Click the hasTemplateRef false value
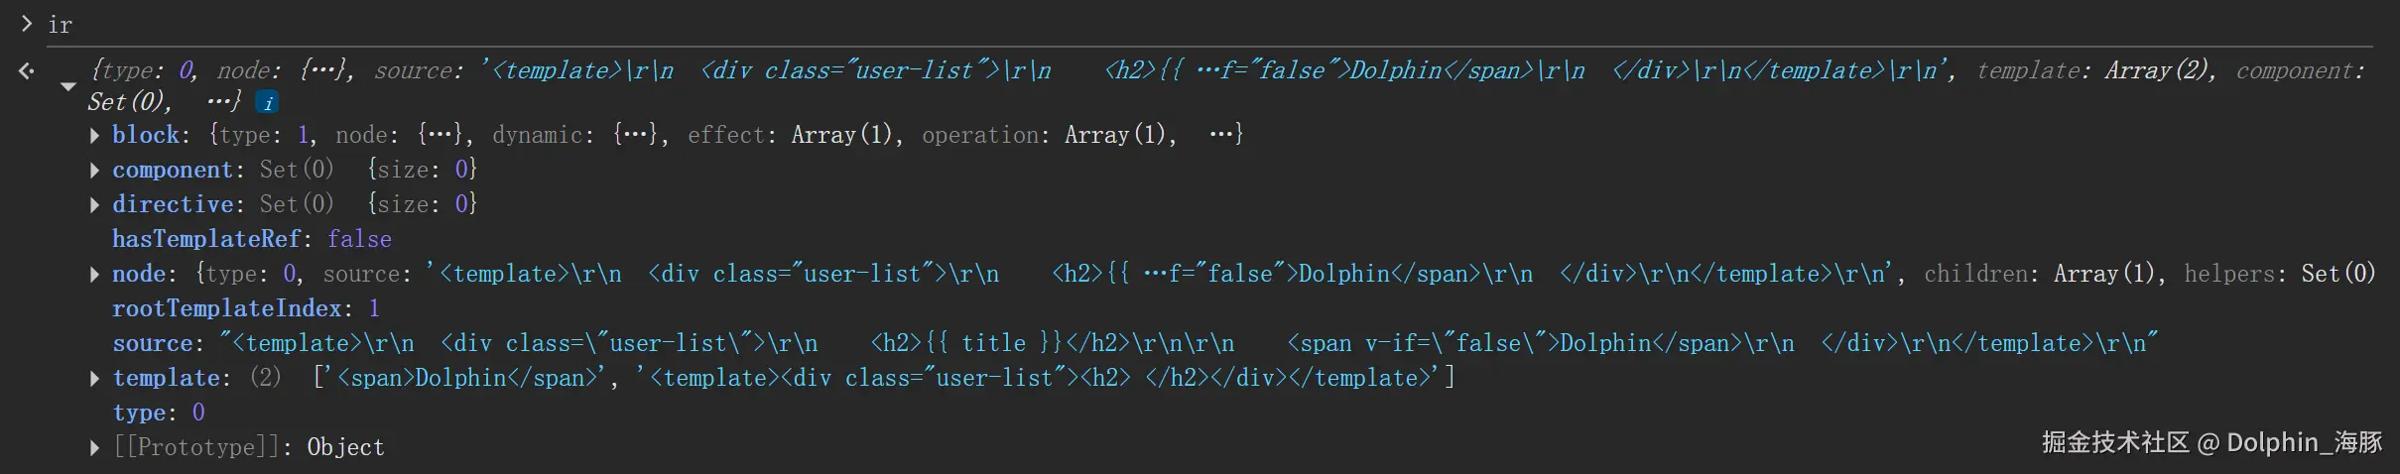This screenshot has height=474, width=2400. click(359, 239)
